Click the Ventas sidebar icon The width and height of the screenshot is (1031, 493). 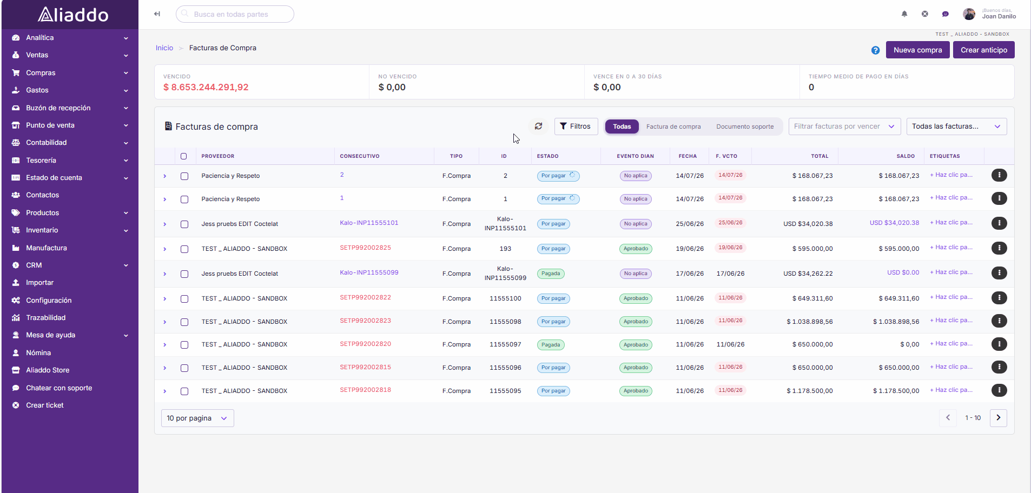click(16, 55)
